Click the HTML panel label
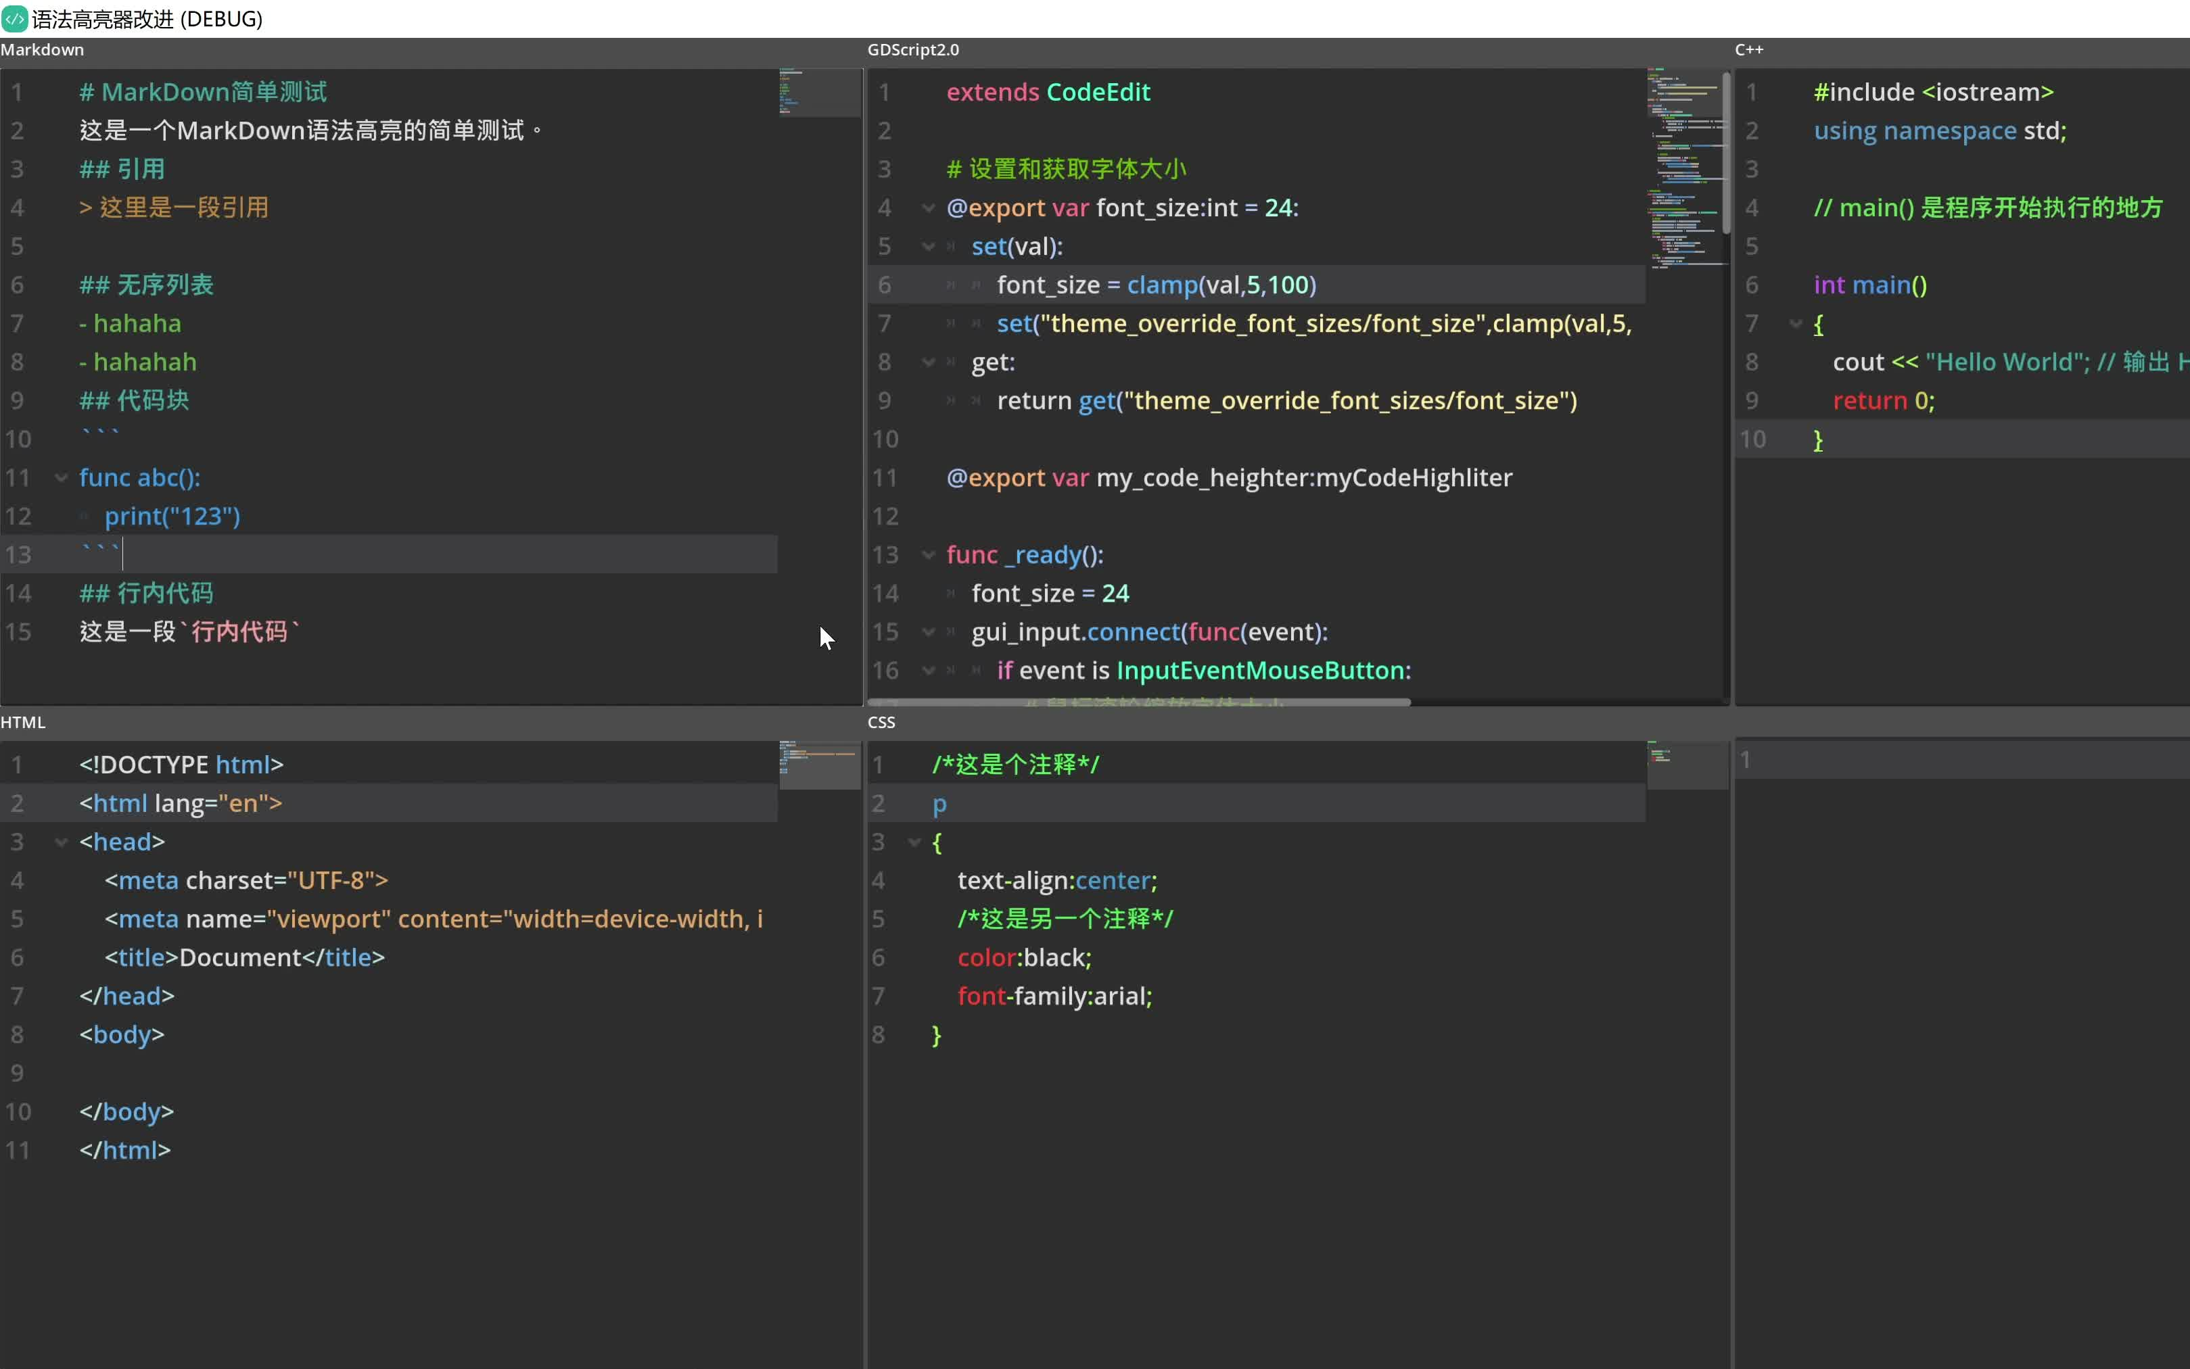The width and height of the screenshot is (2190, 1369). click(22, 723)
